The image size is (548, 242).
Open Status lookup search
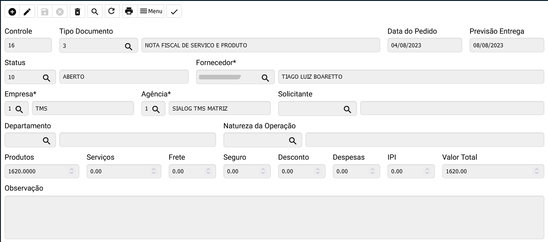(47, 77)
